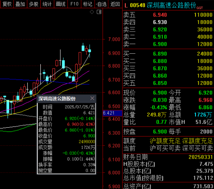
Task: Select the 叠加 overlay button
Action: [x=20, y=4]
